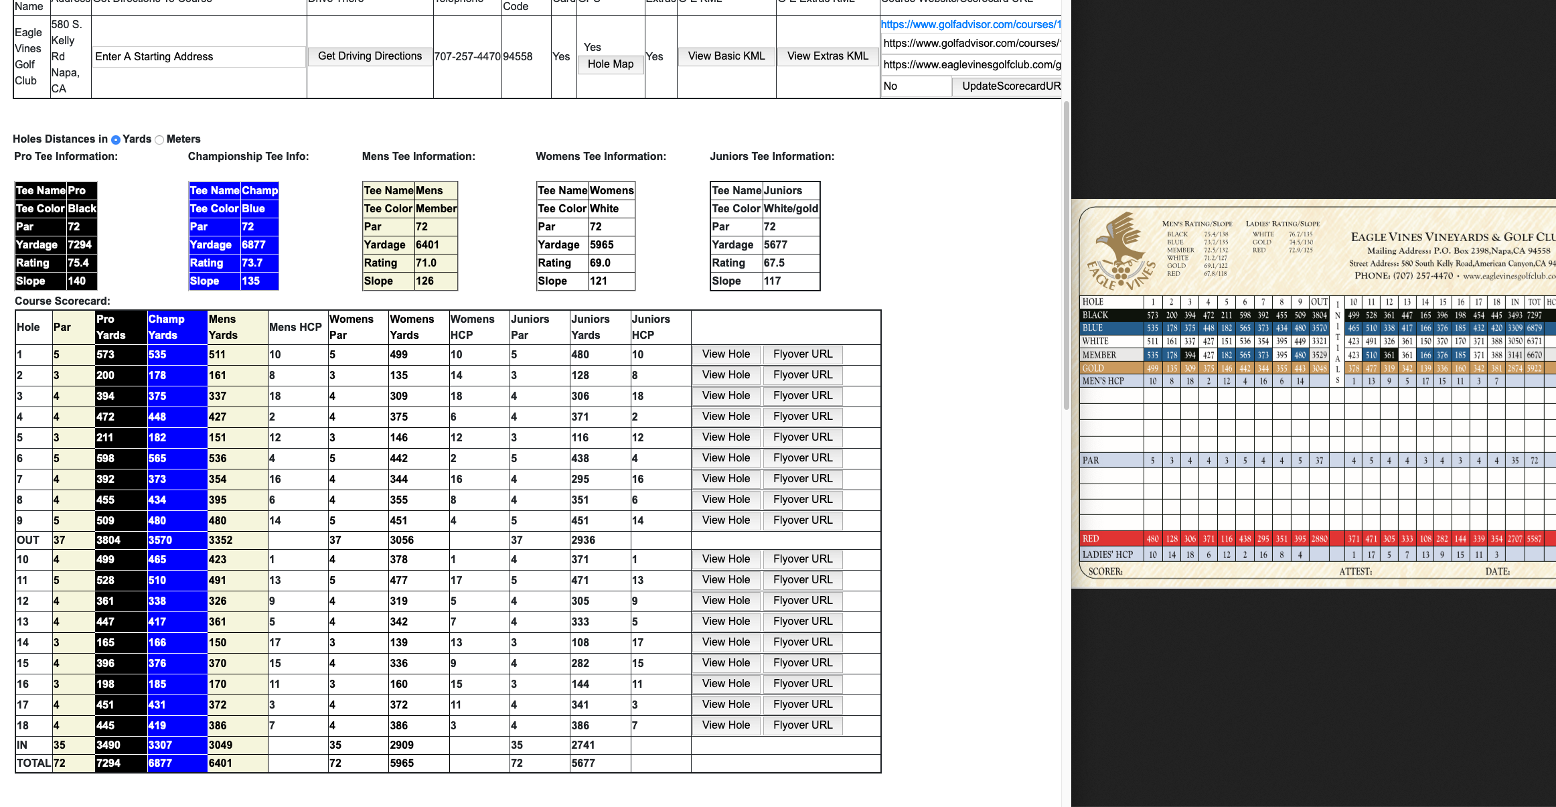View Hole for hole 5

726,437
